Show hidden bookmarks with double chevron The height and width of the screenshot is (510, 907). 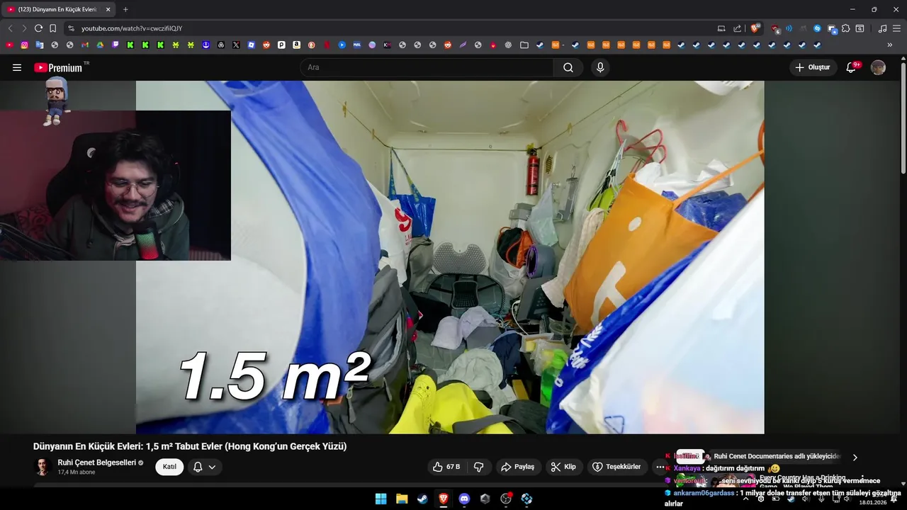click(890, 45)
